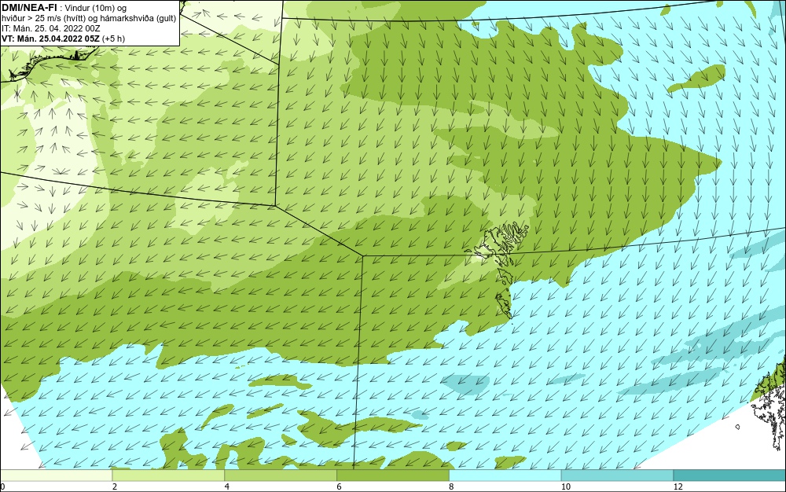Click the legend value label 0
Screen dimensions: 786x492
click(2, 486)
